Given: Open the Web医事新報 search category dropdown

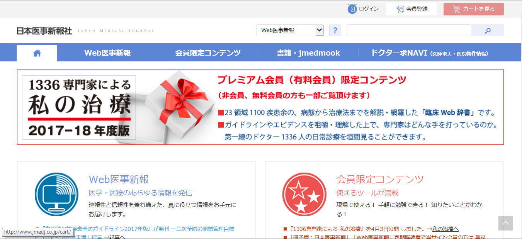Looking at the screenshot, I should 290,30.
